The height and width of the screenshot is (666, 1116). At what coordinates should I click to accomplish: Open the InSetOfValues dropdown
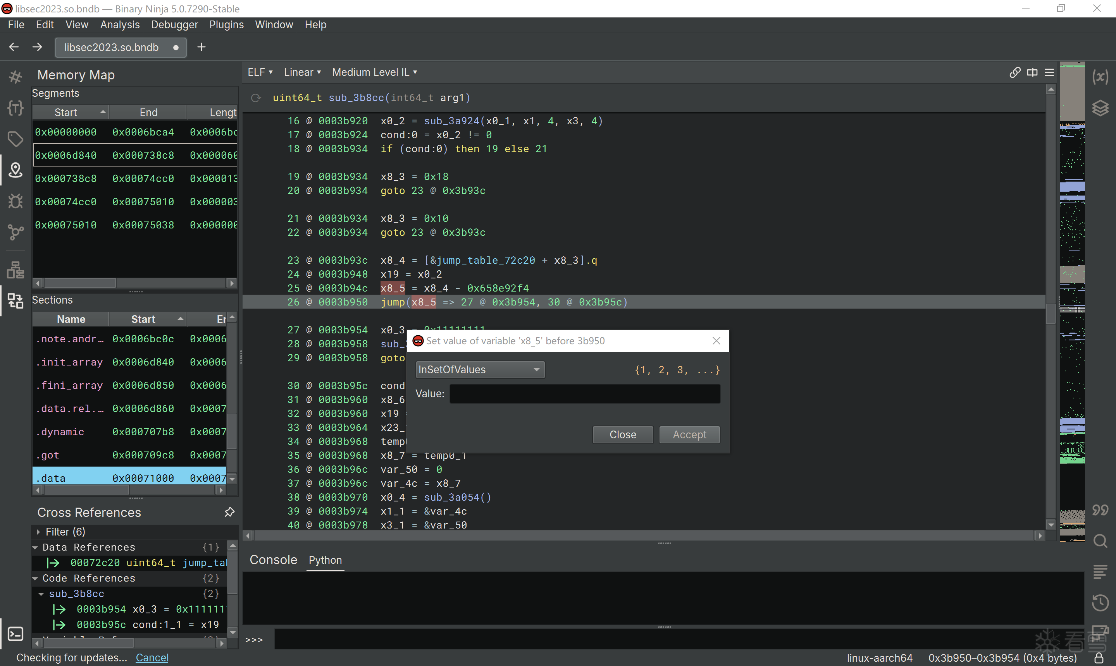(480, 369)
